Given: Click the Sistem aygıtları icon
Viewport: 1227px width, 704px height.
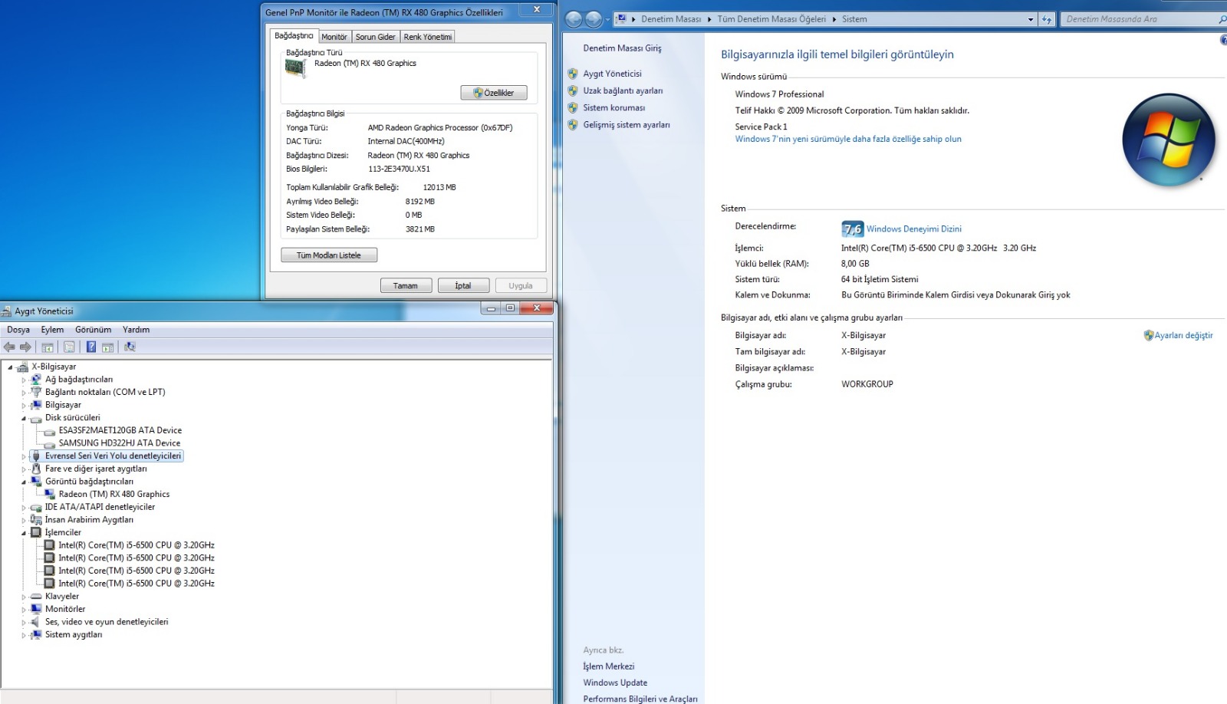Looking at the screenshot, I should (36, 635).
